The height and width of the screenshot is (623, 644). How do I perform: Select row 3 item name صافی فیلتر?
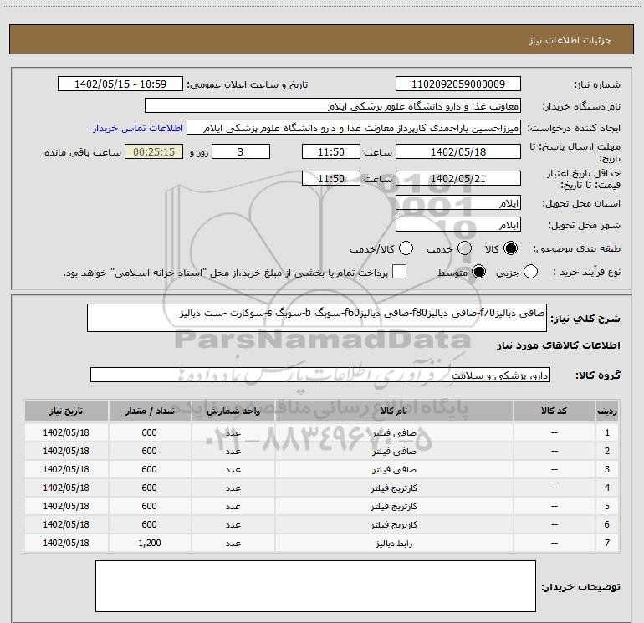tap(394, 469)
